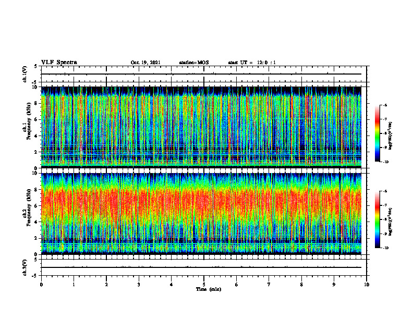Click the "ch.1(V)" axis label
413x319 pixels.
(x=25, y=74)
